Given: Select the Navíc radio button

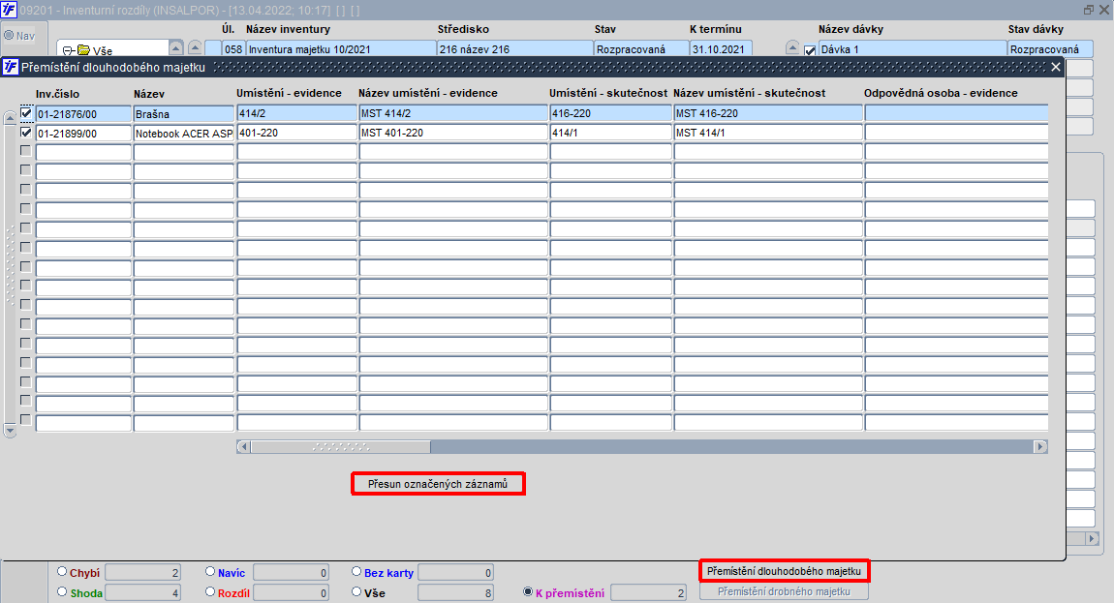Looking at the screenshot, I should point(210,572).
